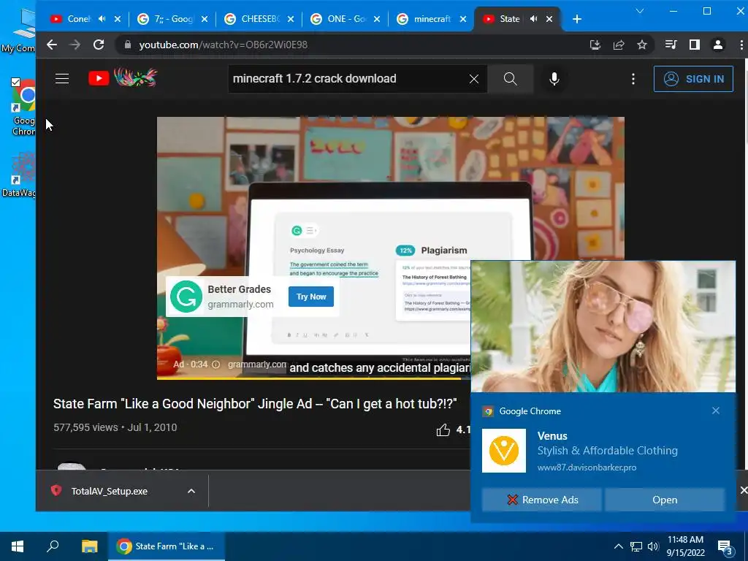Image resolution: width=748 pixels, height=561 pixels.
Task: Clear the YouTube search text
Action: tap(473, 79)
